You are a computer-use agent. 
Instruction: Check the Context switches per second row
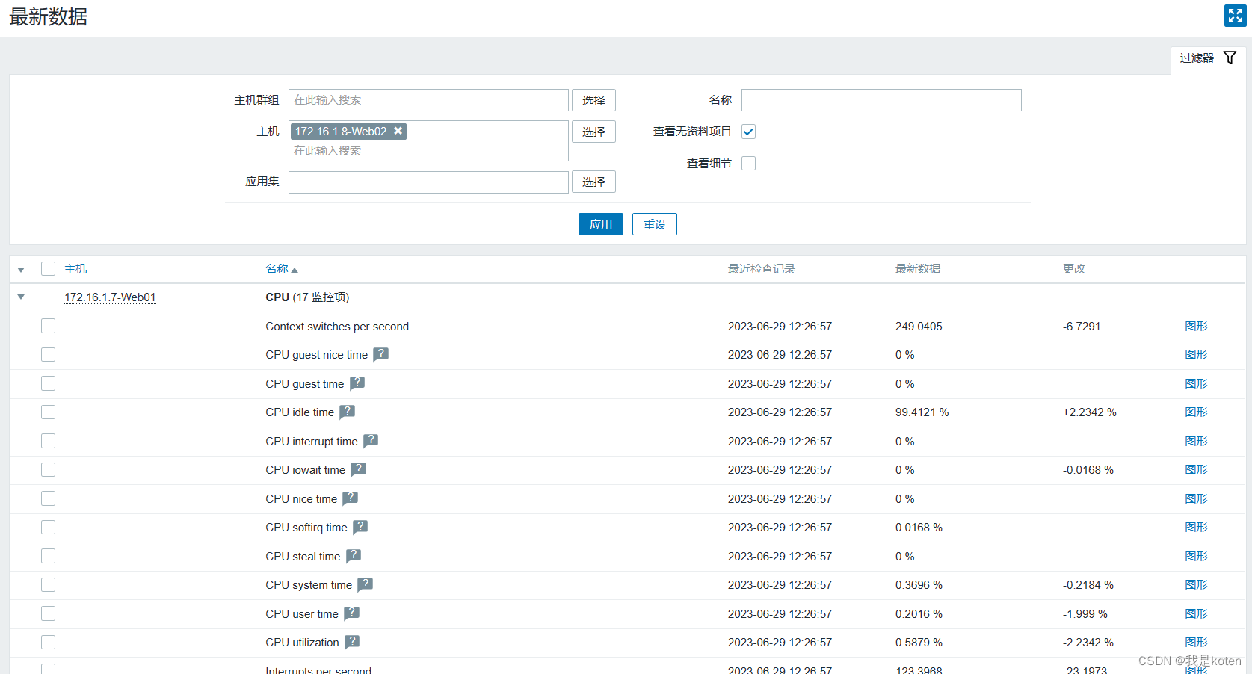click(48, 326)
